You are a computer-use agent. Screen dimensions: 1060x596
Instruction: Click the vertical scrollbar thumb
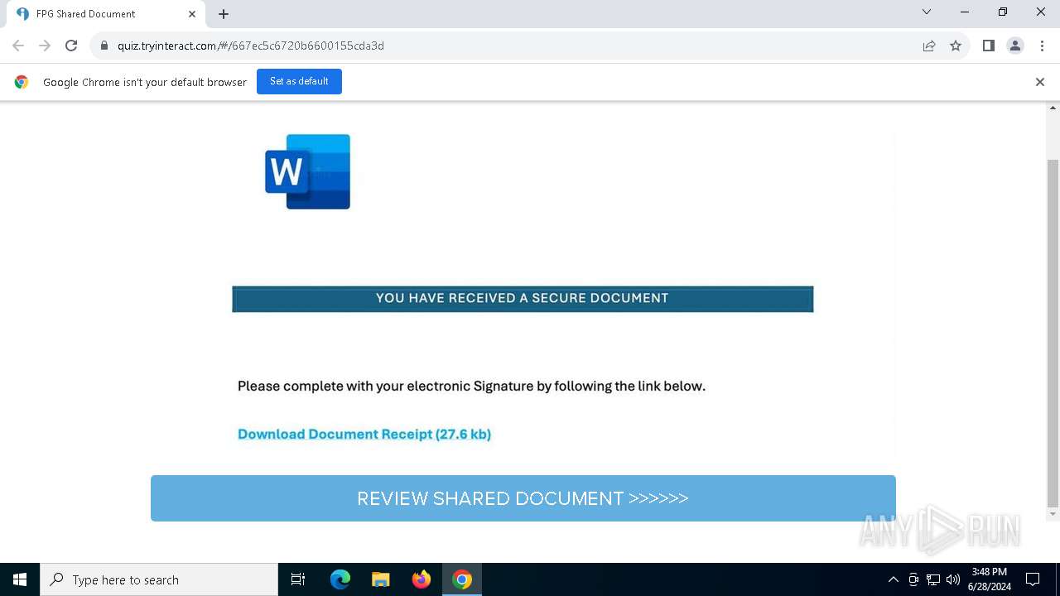pos(1053,332)
